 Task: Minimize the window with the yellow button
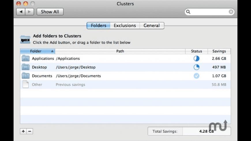click(x=26, y=4)
